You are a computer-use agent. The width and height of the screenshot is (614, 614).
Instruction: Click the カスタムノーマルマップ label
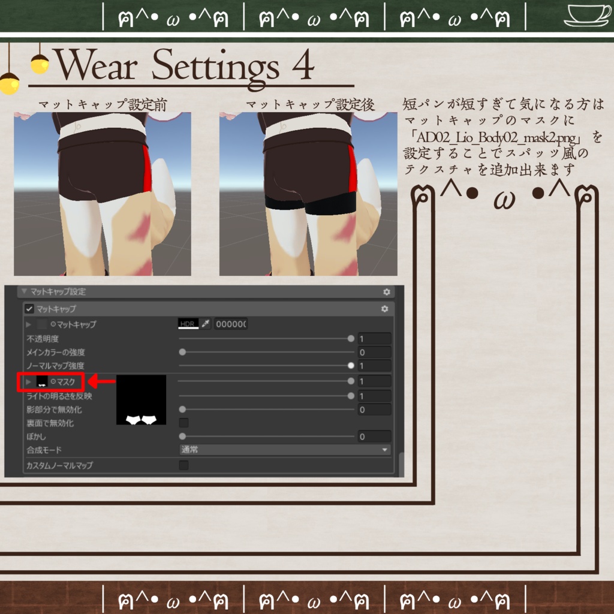59,465
